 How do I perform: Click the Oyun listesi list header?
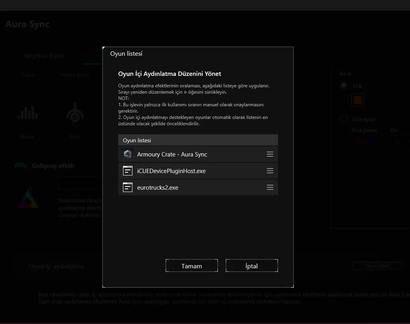point(198,140)
